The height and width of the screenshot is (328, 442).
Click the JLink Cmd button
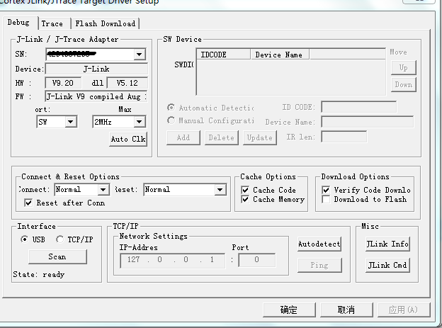(x=387, y=266)
